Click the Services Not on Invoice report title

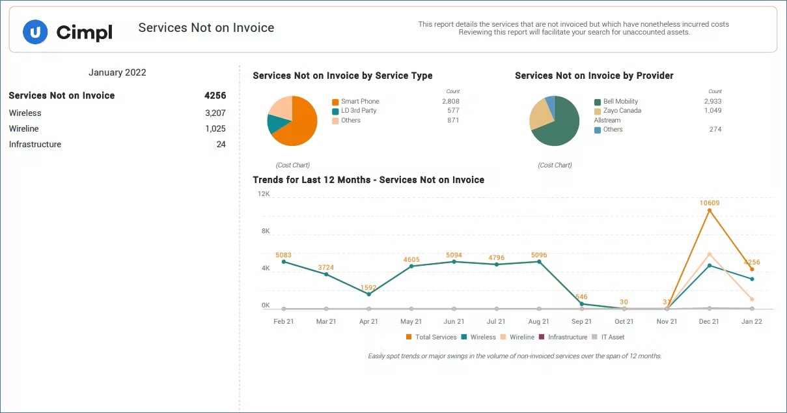point(206,28)
